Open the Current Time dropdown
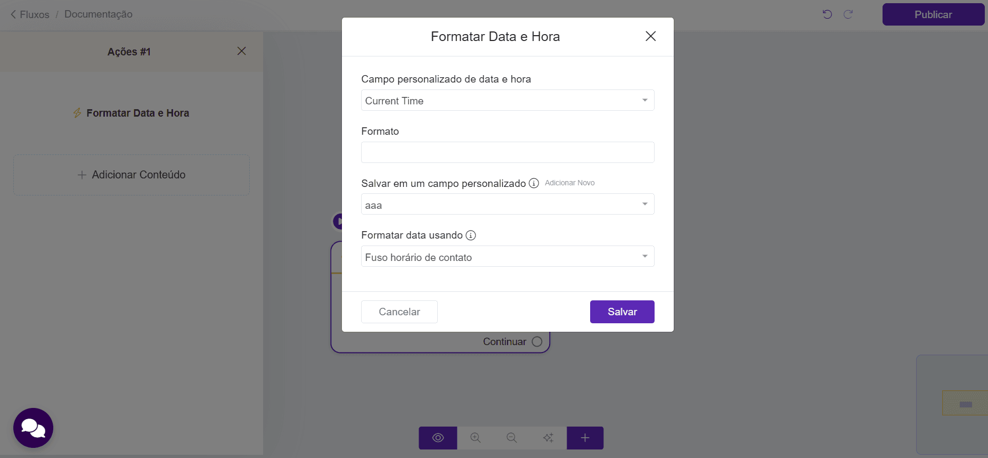 coord(508,100)
